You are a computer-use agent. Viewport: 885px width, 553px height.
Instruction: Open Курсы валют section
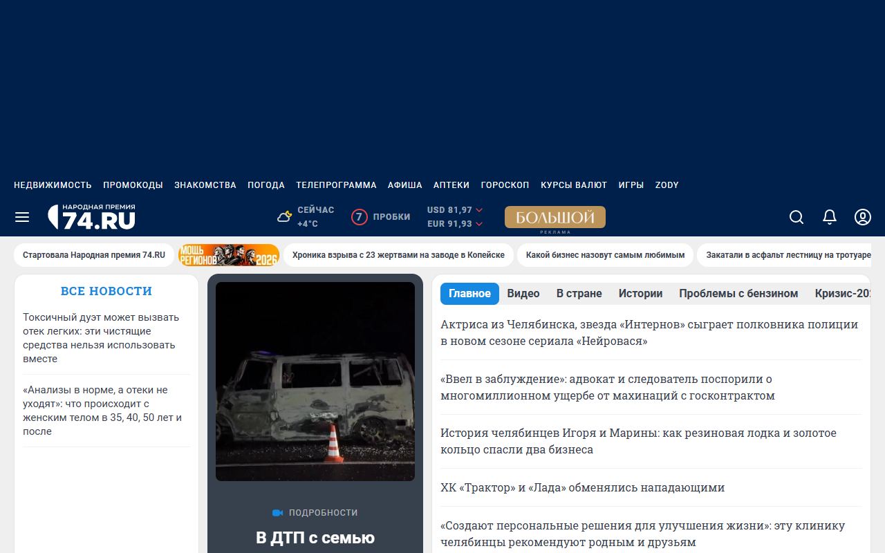coord(574,185)
